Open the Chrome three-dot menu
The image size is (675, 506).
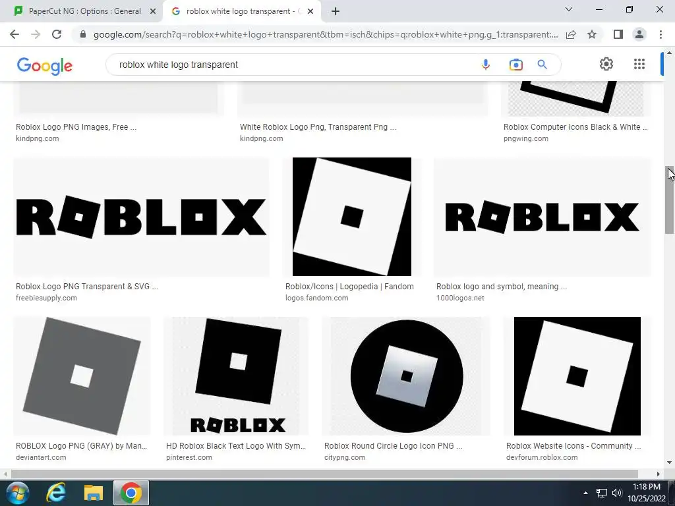click(660, 34)
